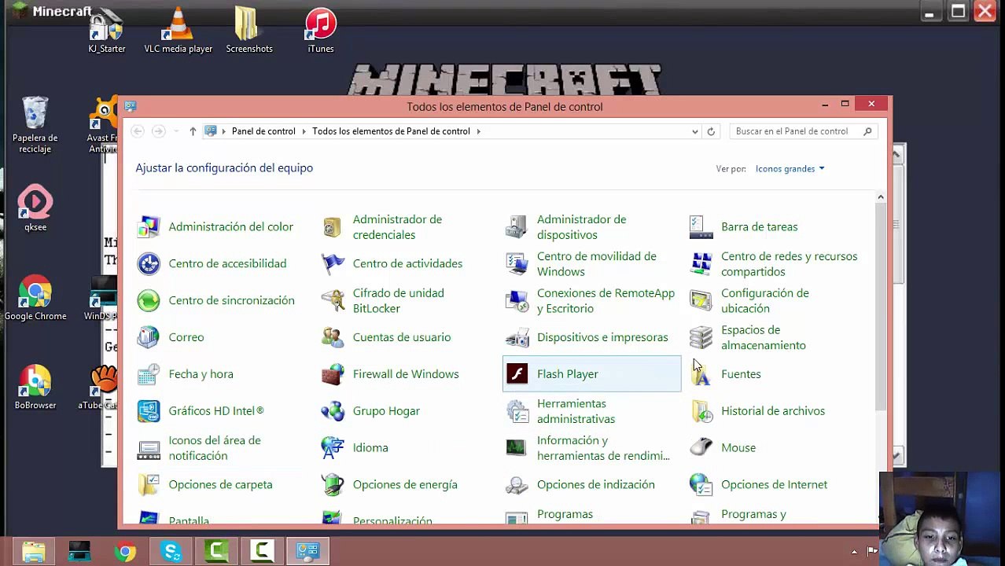Open Flash Player icon
This screenshot has width=1005, height=566.
[517, 374]
